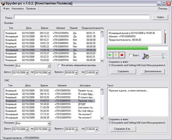Click the Поиск search input field
This screenshot has height=140, width=172.
[x=82, y=17]
